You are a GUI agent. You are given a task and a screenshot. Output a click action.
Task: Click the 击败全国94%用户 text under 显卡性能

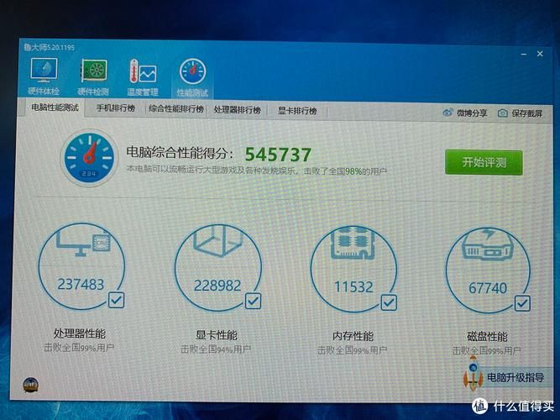click(216, 349)
